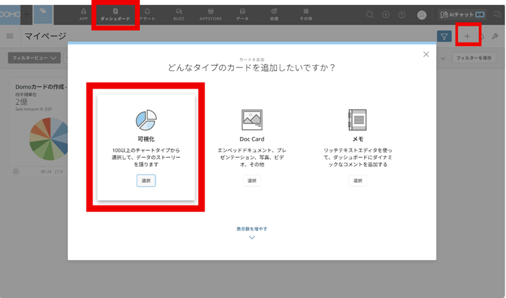506x298 pixels.
Task: Click the chevron beside フィルターを保存
Action: (443, 58)
